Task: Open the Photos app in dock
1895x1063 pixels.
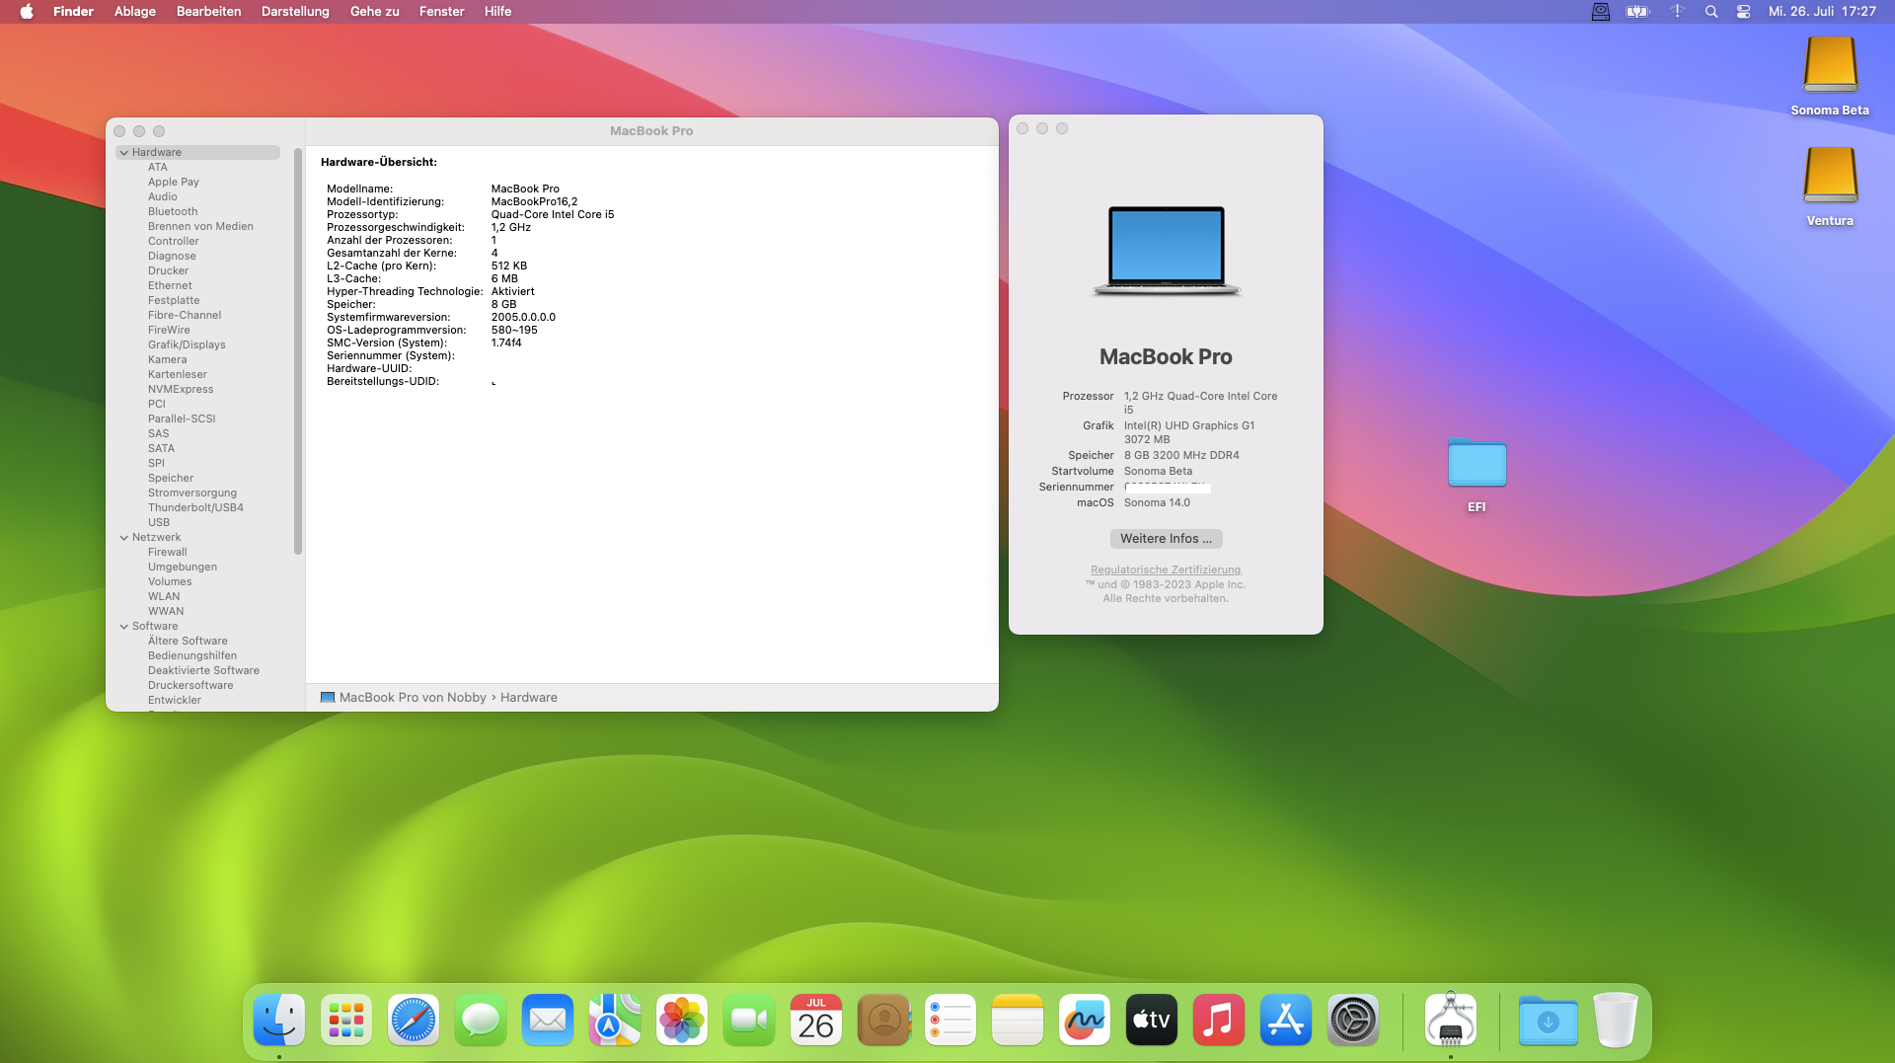Action: point(681,1021)
